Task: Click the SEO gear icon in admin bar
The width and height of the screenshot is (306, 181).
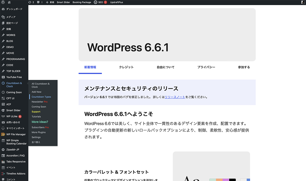Action: coord(95,2)
